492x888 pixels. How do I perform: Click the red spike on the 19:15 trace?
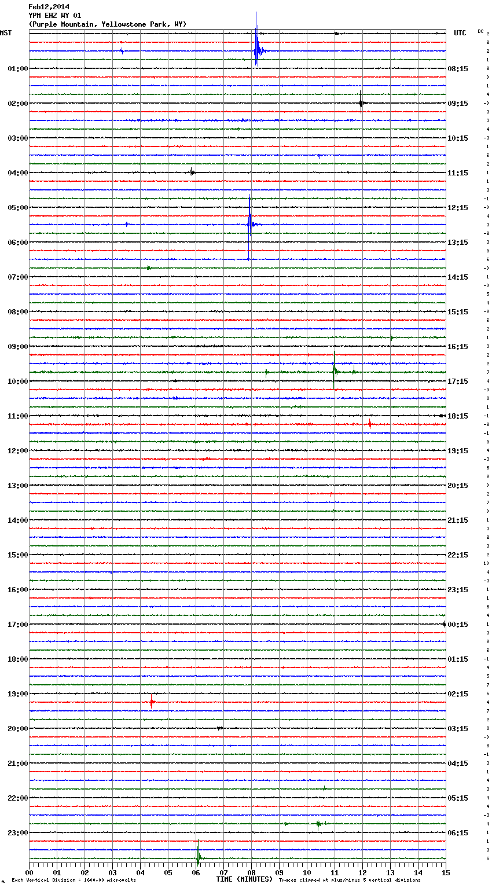pos(152,702)
